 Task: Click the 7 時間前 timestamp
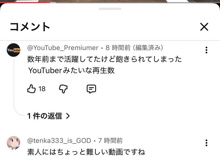(x=110, y=141)
